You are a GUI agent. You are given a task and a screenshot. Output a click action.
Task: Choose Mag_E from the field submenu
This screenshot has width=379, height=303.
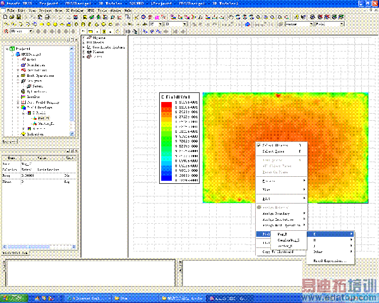(282, 234)
